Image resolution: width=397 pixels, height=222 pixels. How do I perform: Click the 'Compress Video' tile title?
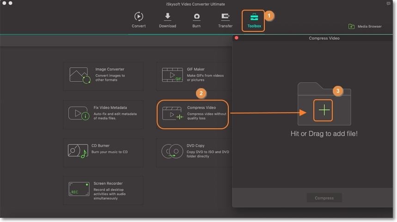click(202, 108)
